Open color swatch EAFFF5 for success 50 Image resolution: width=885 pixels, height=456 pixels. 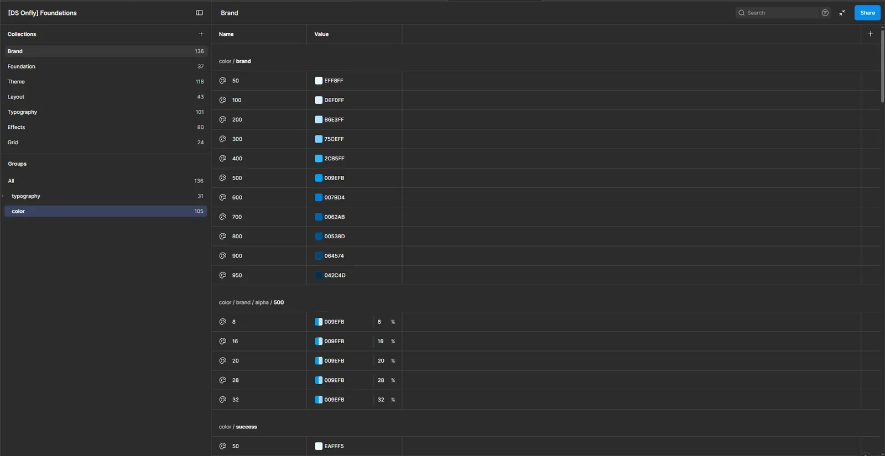(x=319, y=446)
